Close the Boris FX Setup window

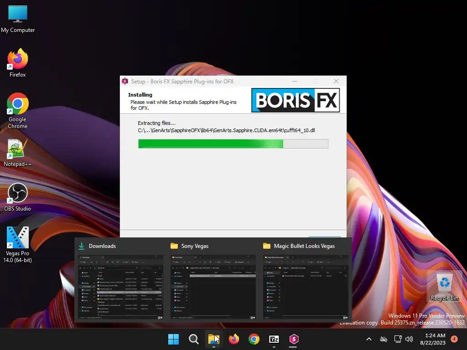336,81
